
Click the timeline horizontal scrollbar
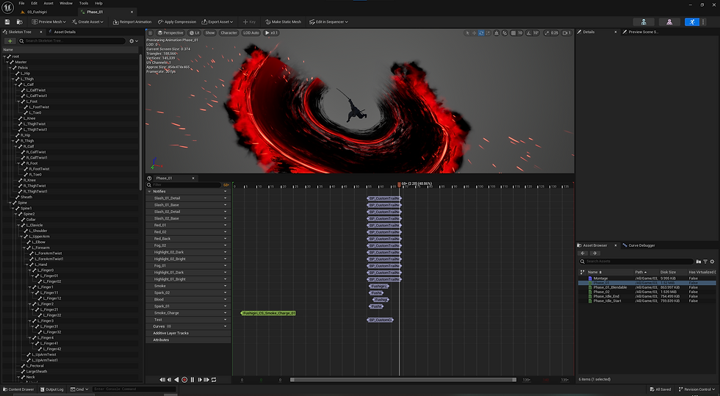pos(404,380)
